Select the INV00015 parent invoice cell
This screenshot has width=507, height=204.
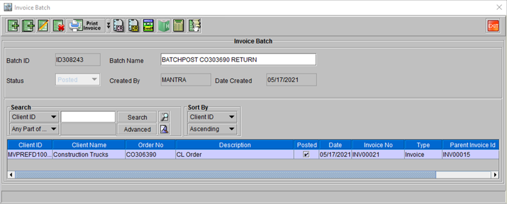(470, 155)
